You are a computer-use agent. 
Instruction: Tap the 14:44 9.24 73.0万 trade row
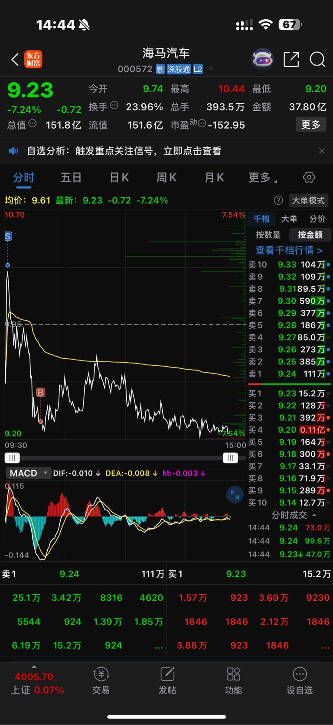click(289, 528)
